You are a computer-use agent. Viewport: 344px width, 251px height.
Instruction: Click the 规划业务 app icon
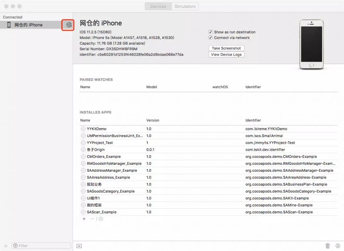(x=83, y=184)
